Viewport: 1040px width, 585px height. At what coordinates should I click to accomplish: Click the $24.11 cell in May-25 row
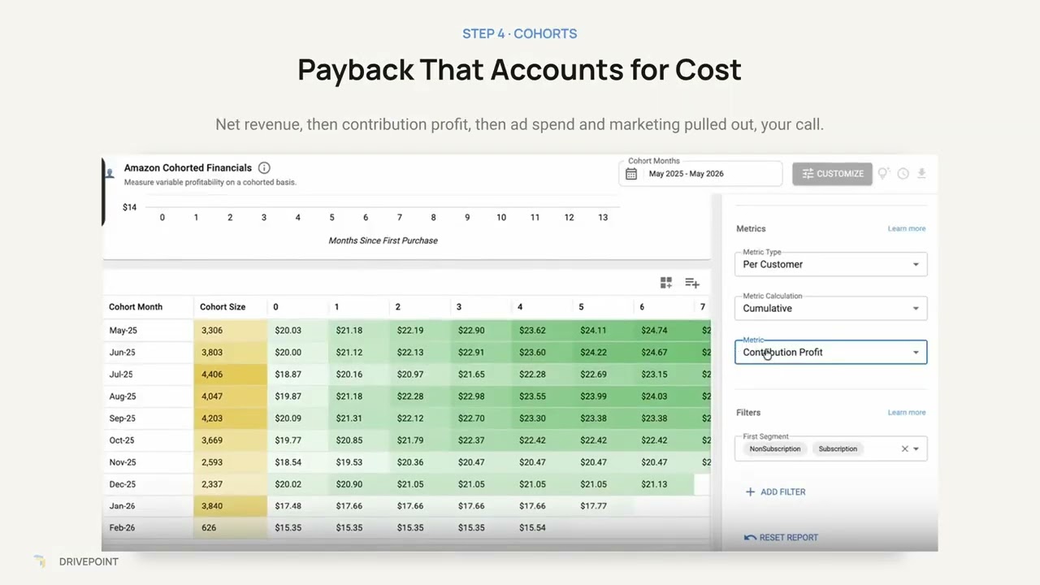pyautogui.click(x=603, y=330)
